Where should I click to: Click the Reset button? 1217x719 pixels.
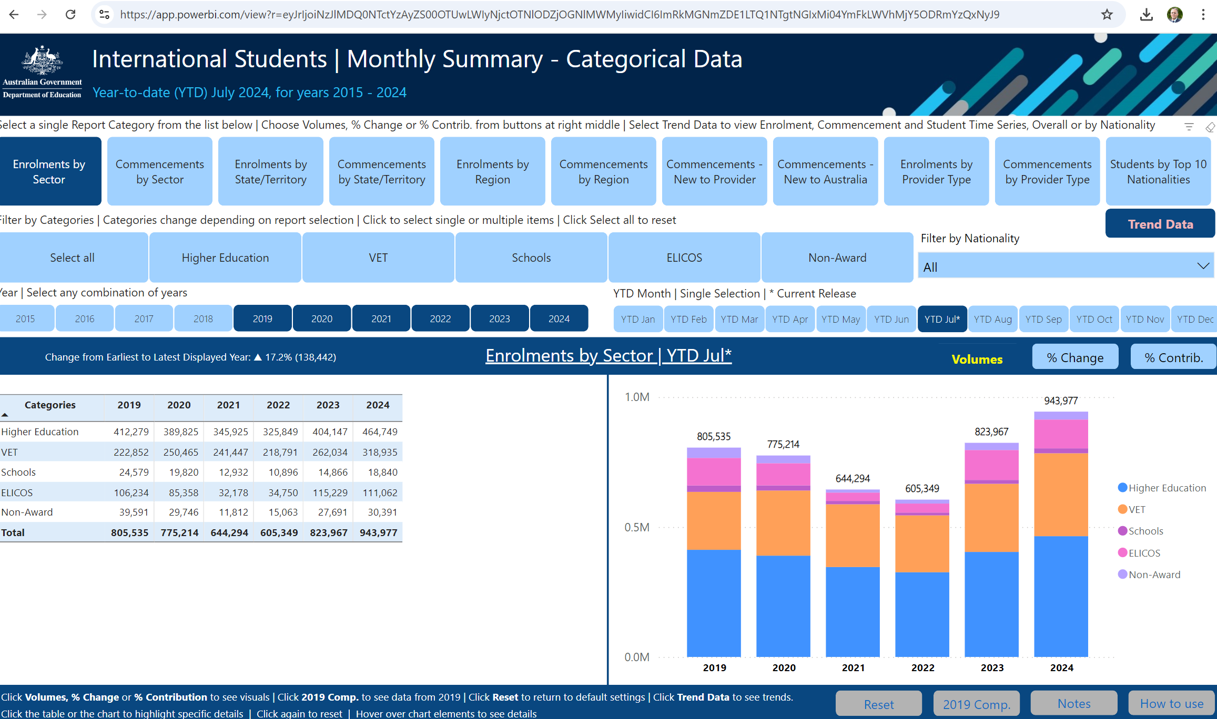click(x=879, y=704)
